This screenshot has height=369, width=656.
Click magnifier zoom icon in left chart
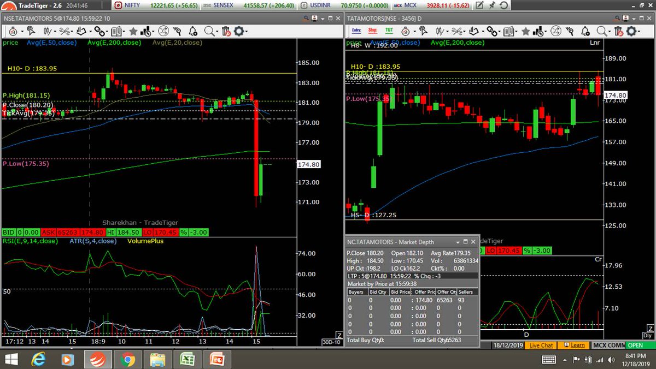pos(209,31)
